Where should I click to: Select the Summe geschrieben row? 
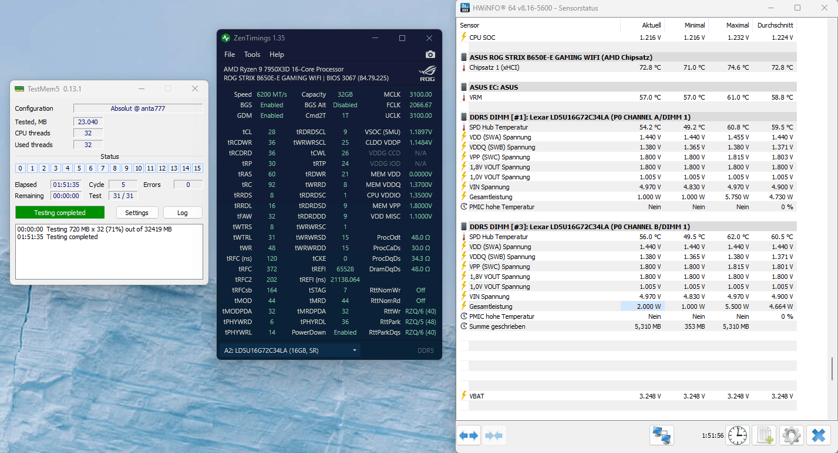(627, 326)
